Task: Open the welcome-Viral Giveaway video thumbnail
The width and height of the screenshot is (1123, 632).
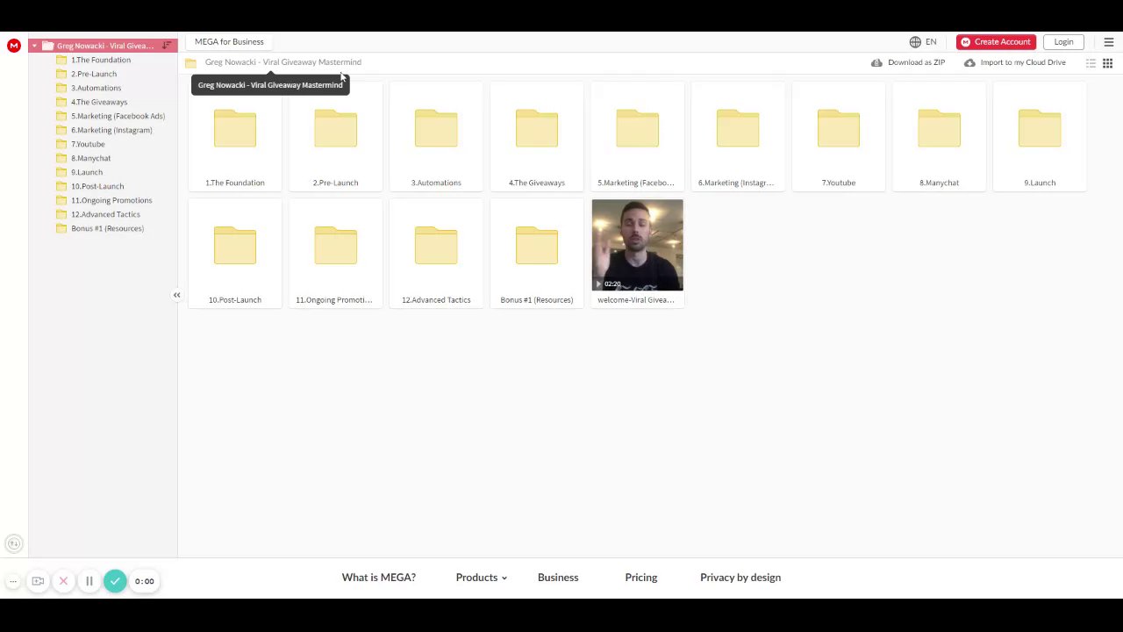Action: pos(637,245)
